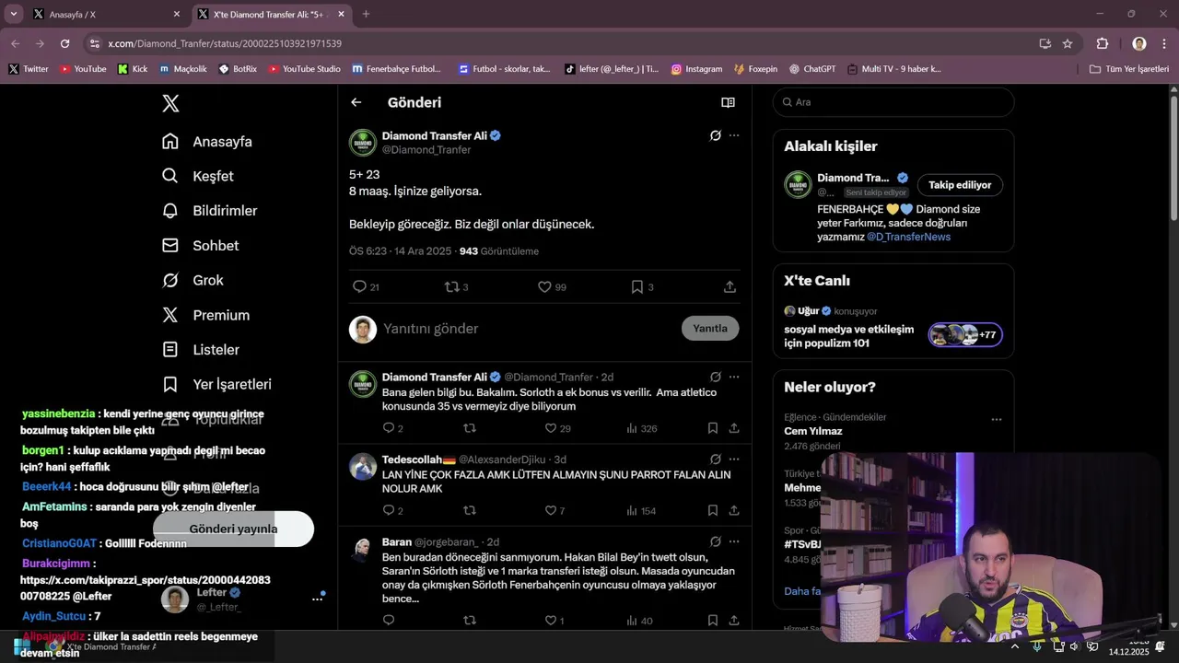The width and height of the screenshot is (1179, 663).
Task: Open the tab search dropdown arrow
Action: coord(13,14)
